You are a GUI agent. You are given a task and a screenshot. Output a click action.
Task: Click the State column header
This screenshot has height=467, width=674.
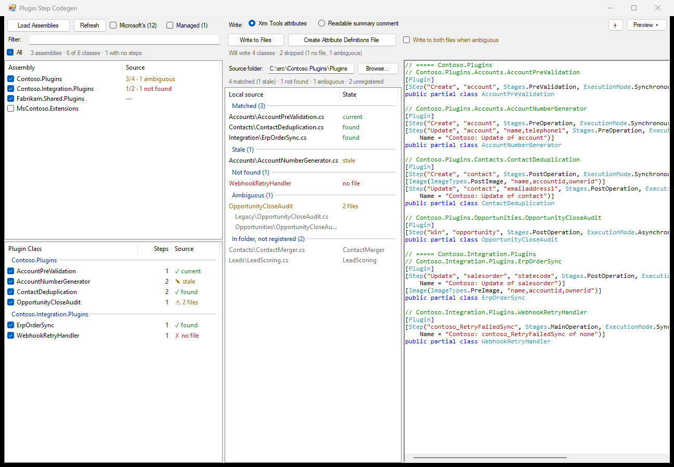(x=369, y=95)
